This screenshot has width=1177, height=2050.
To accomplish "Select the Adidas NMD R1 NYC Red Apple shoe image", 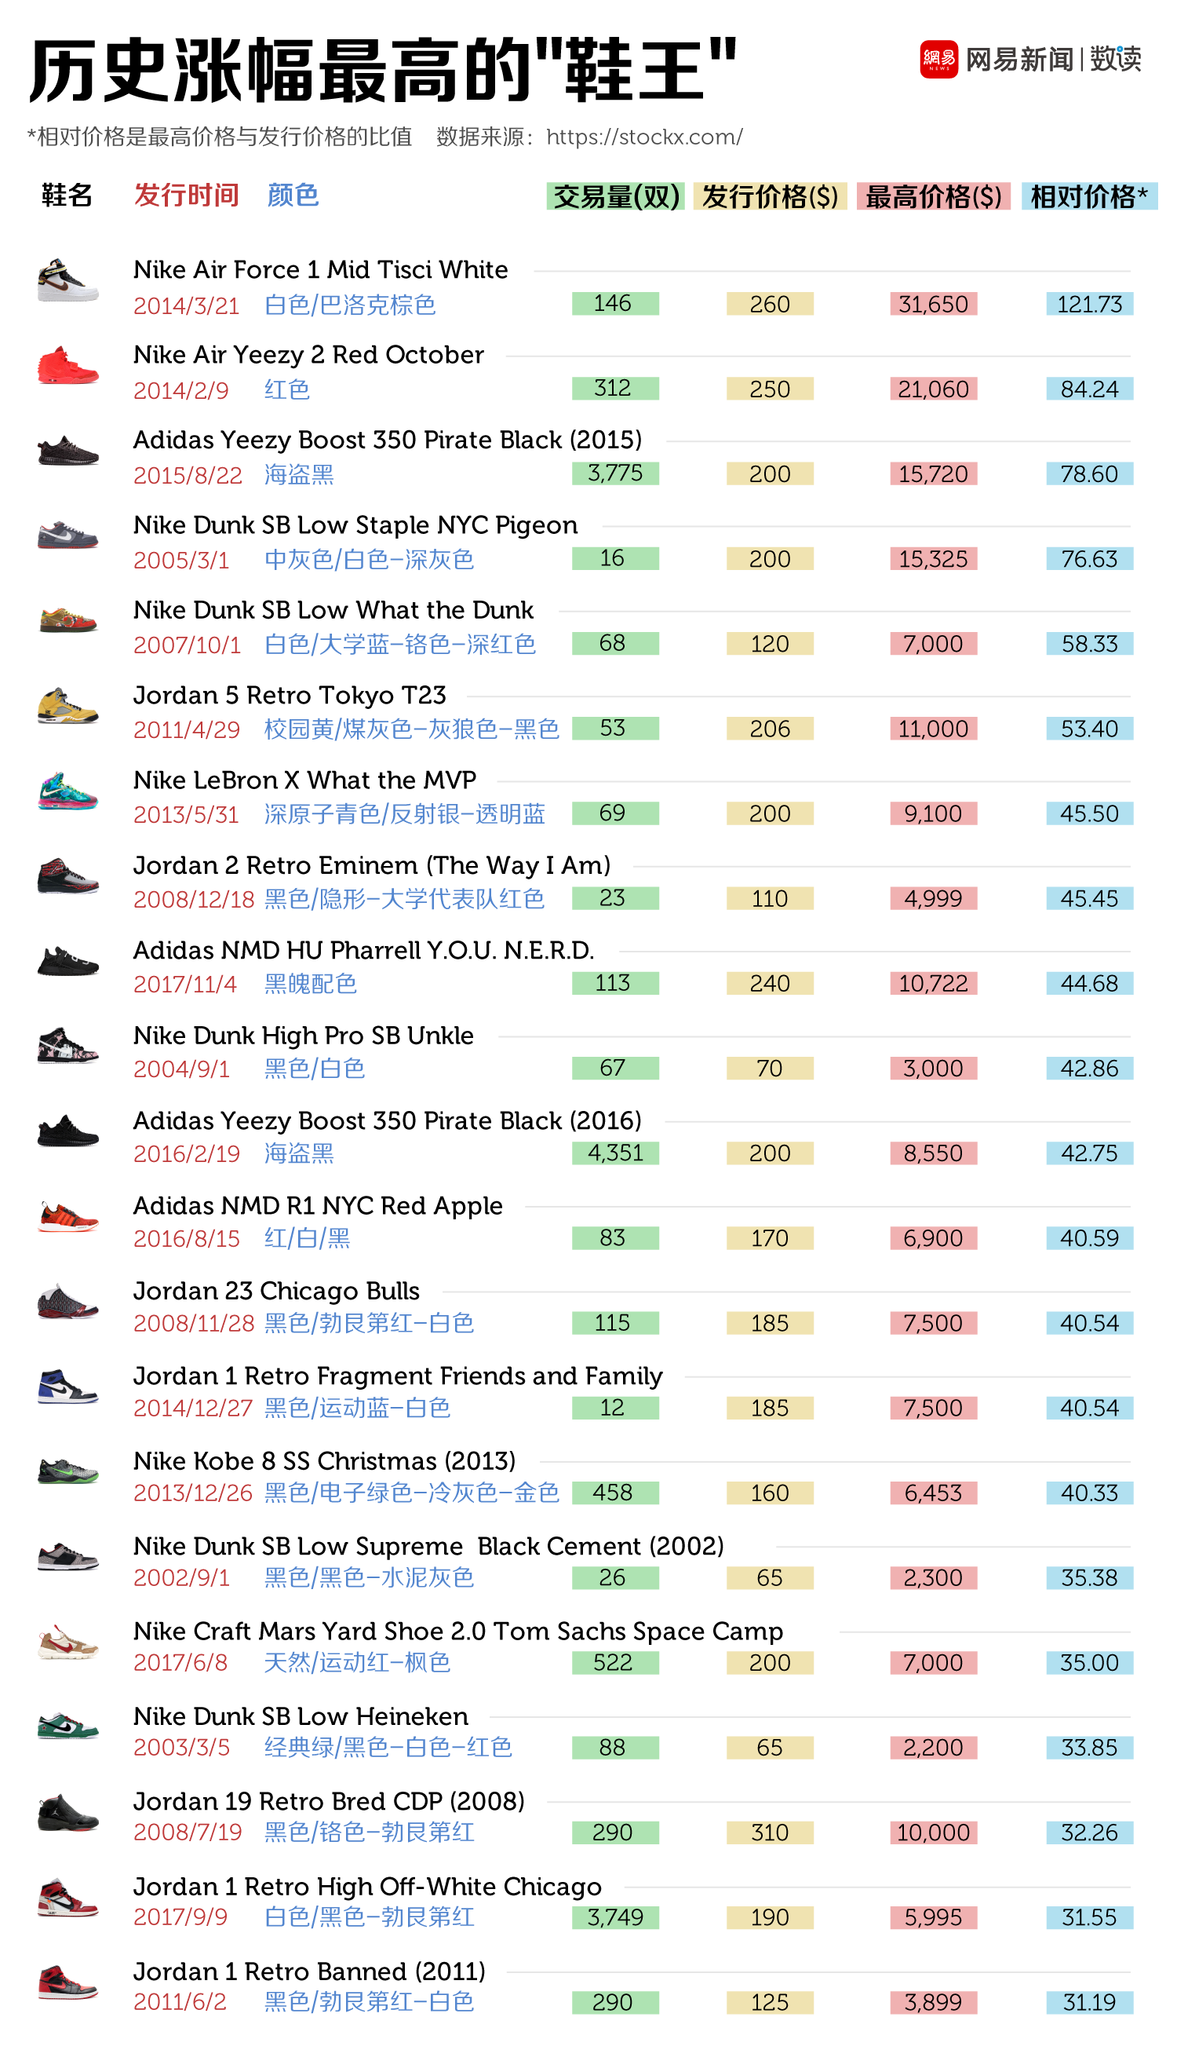I will pyautogui.click(x=68, y=1217).
